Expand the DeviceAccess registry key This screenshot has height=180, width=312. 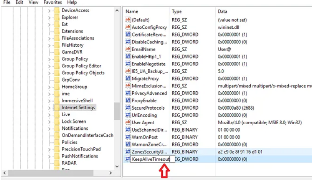(x=49, y=11)
